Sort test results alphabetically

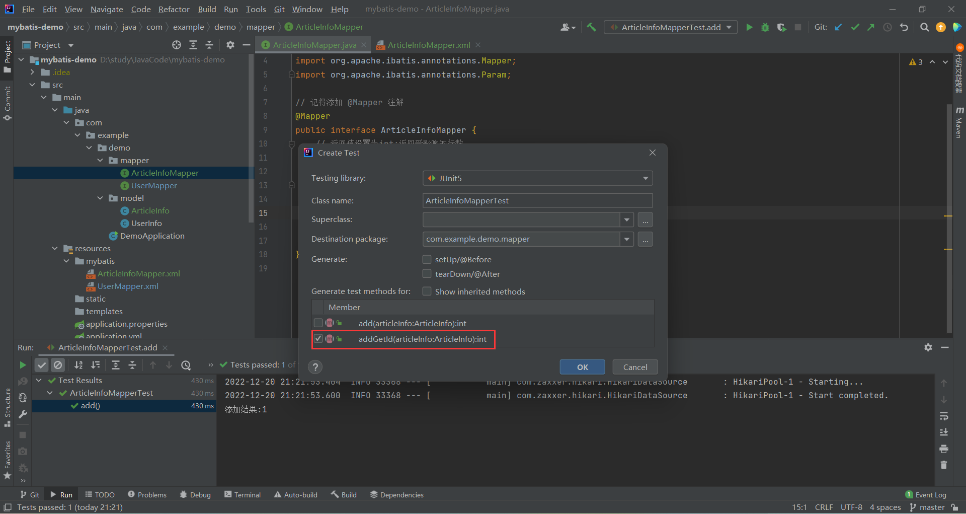[78, 365]
